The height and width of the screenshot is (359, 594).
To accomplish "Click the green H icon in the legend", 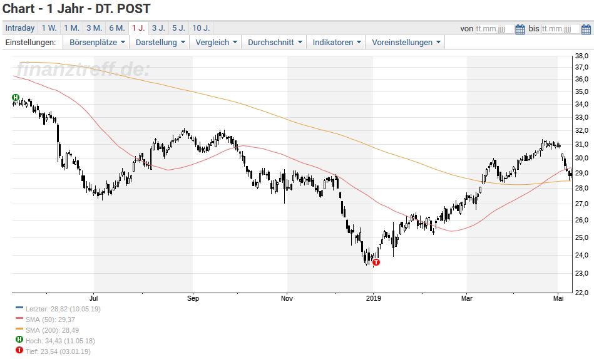I will [19, 340].
